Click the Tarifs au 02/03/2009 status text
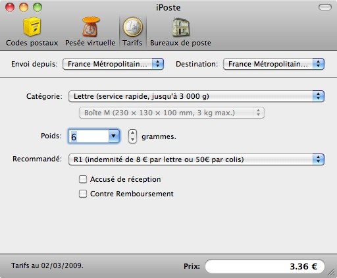 tap(47, 265)
